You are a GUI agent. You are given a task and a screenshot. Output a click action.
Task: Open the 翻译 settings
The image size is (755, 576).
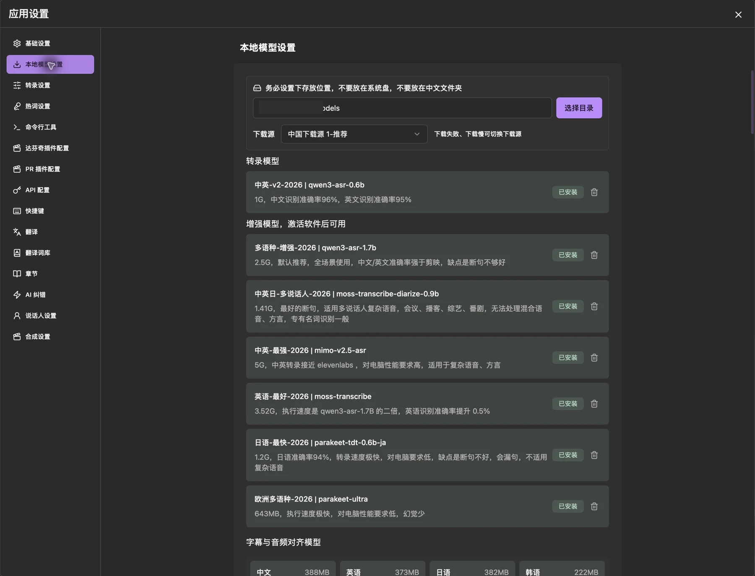click(x=50, y=232)
